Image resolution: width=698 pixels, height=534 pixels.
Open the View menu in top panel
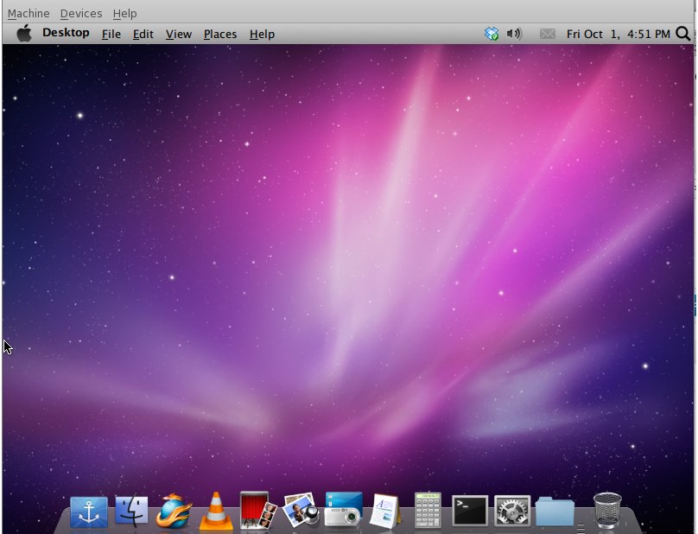[x=179, y=35]
